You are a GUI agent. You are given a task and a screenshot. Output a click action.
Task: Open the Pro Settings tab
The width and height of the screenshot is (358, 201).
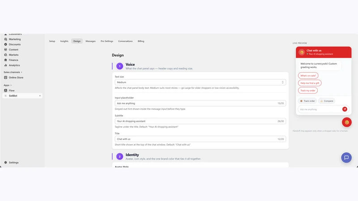click(x=107, y=41)
